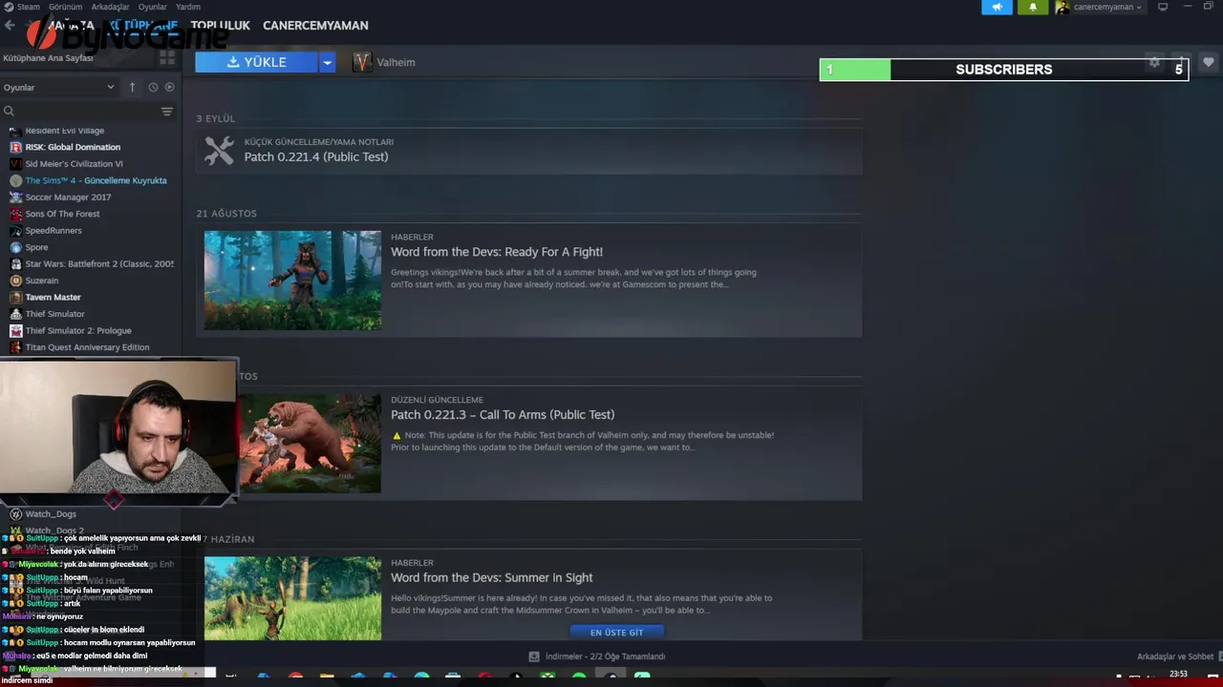Click the wrench icon for Patch 0.221.4
The height and width of the screenshot is (687, 1223).
point(219,150)
